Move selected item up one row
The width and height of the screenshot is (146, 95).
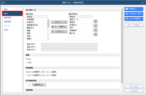point(96,25)
